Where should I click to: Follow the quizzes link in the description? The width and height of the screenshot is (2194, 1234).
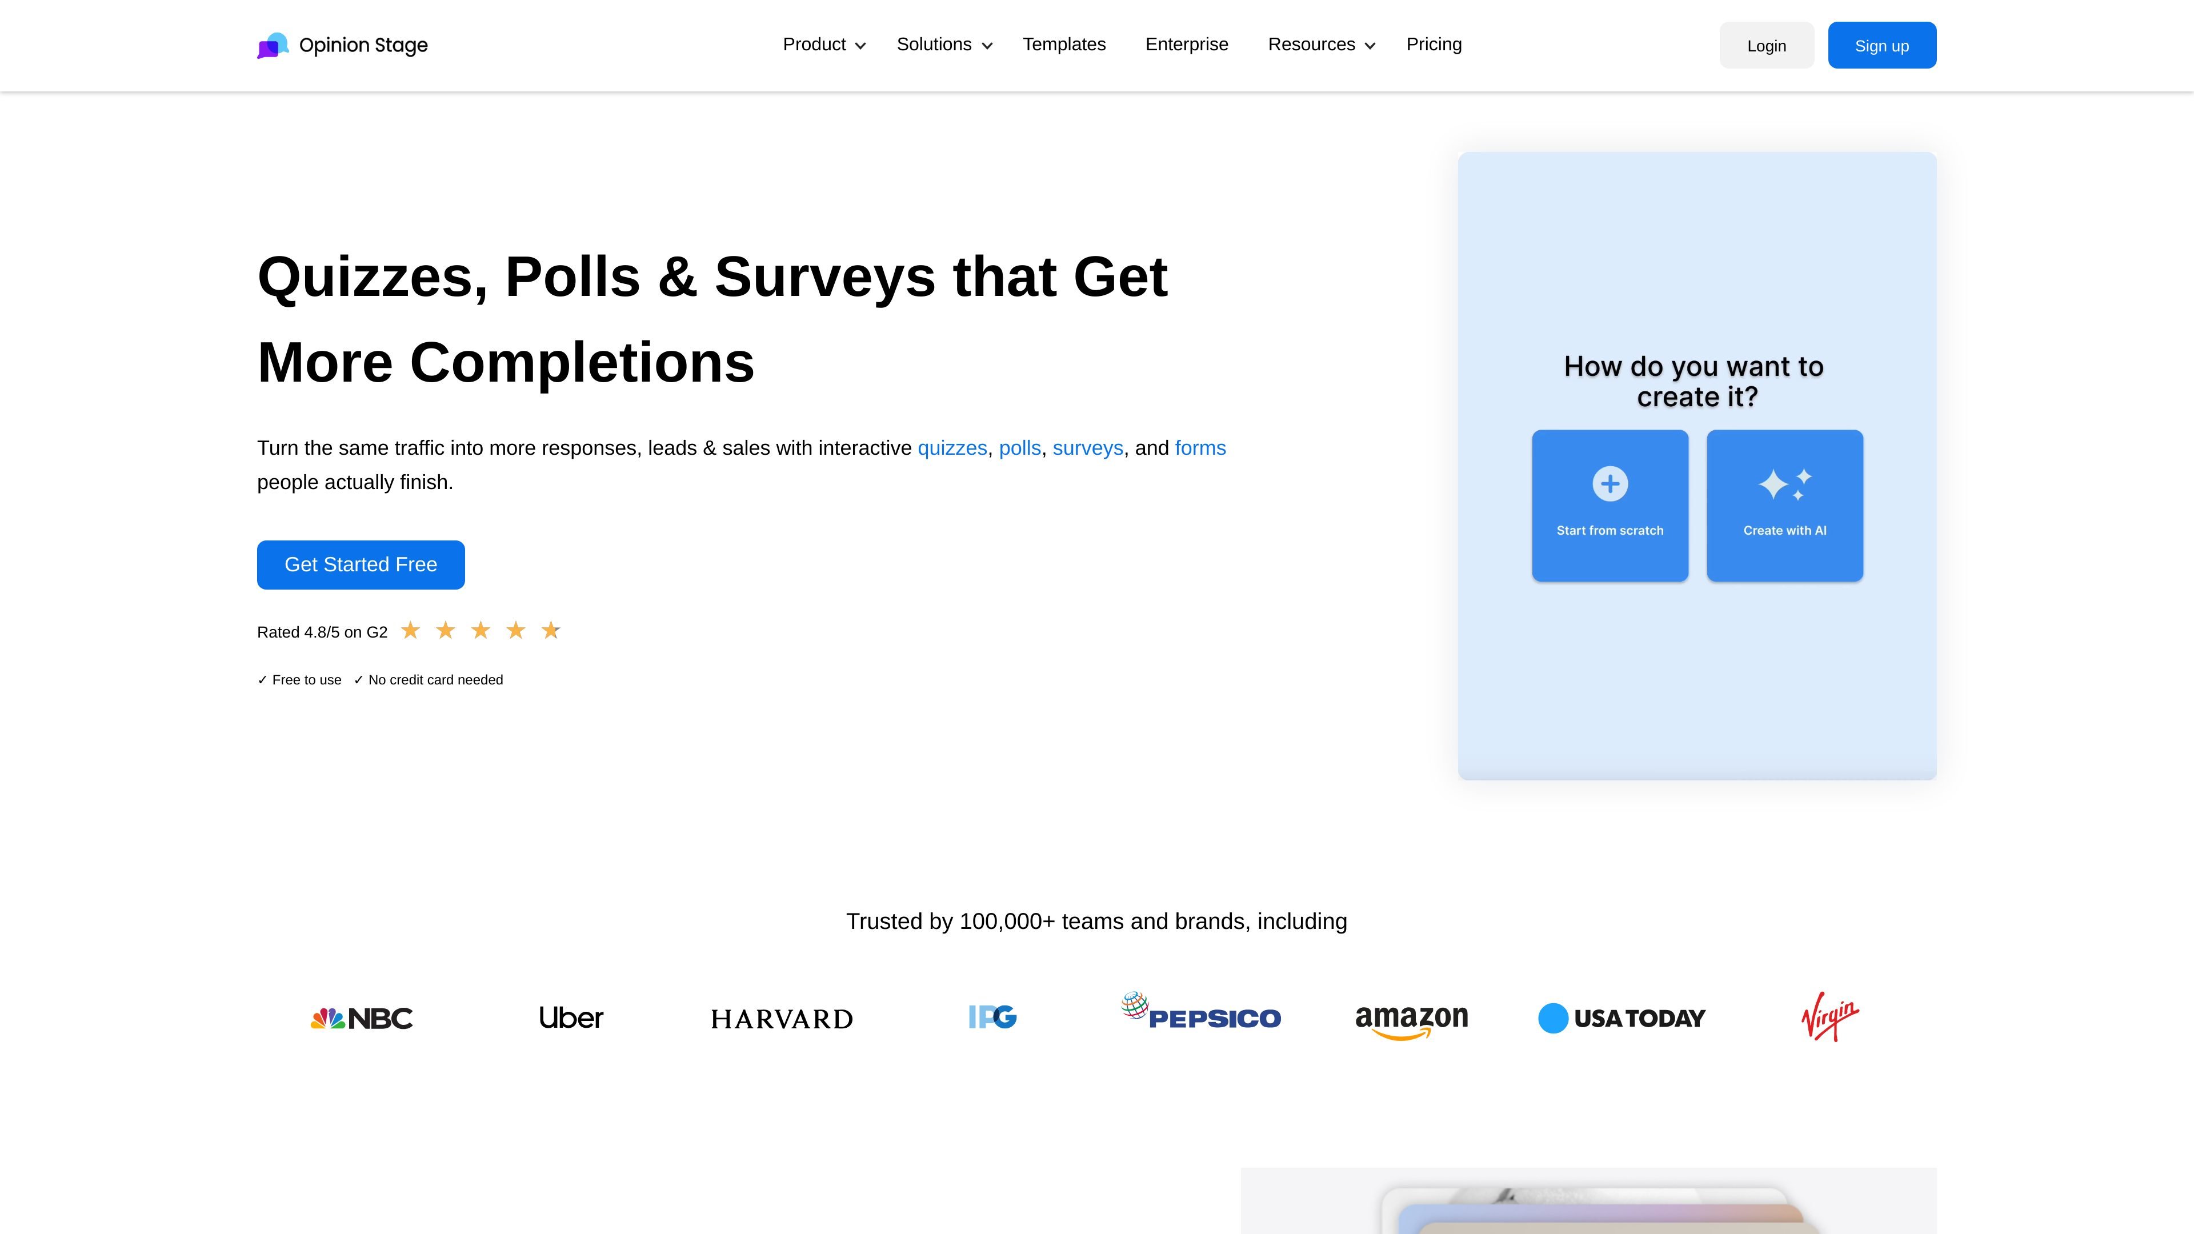point(952,448)
